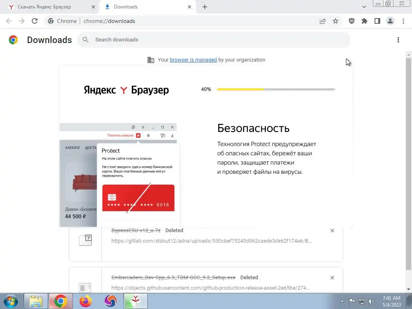Click the share page icon in address bar
The height and width of the screenshot is (309, 412).
click(x=323, y=21)
